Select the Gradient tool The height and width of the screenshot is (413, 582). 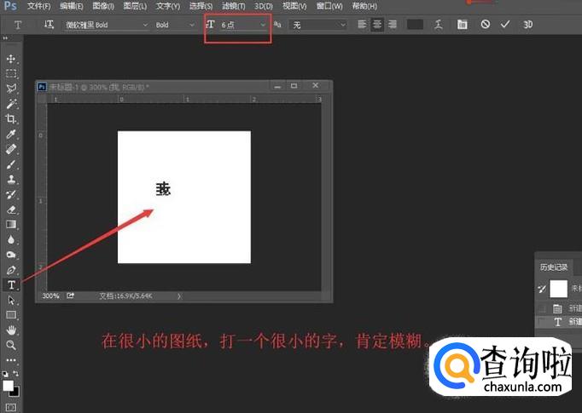coord(11,225)
